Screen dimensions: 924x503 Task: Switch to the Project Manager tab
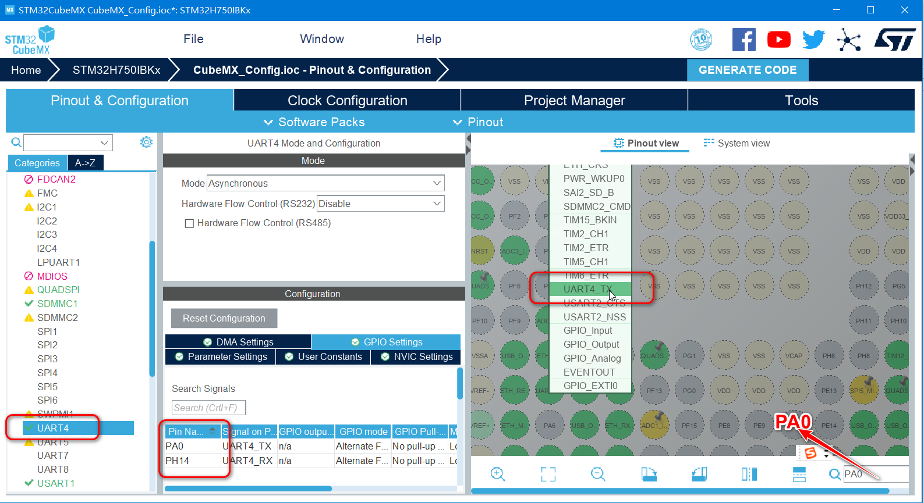pyautogui.click(x=575, y=100)
